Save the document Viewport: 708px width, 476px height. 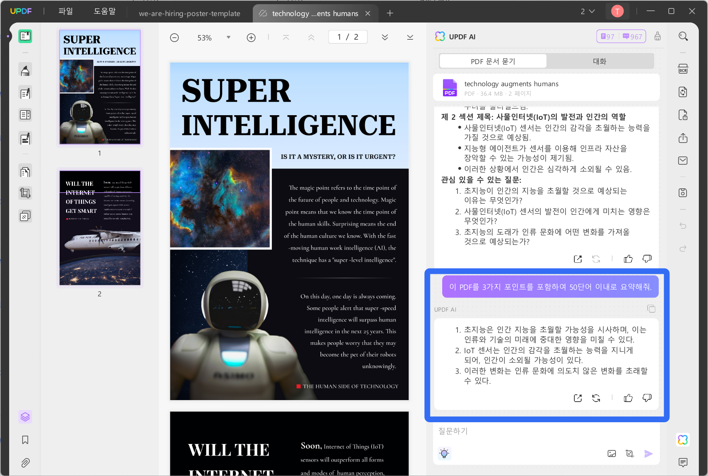click(x=683, y=193)
